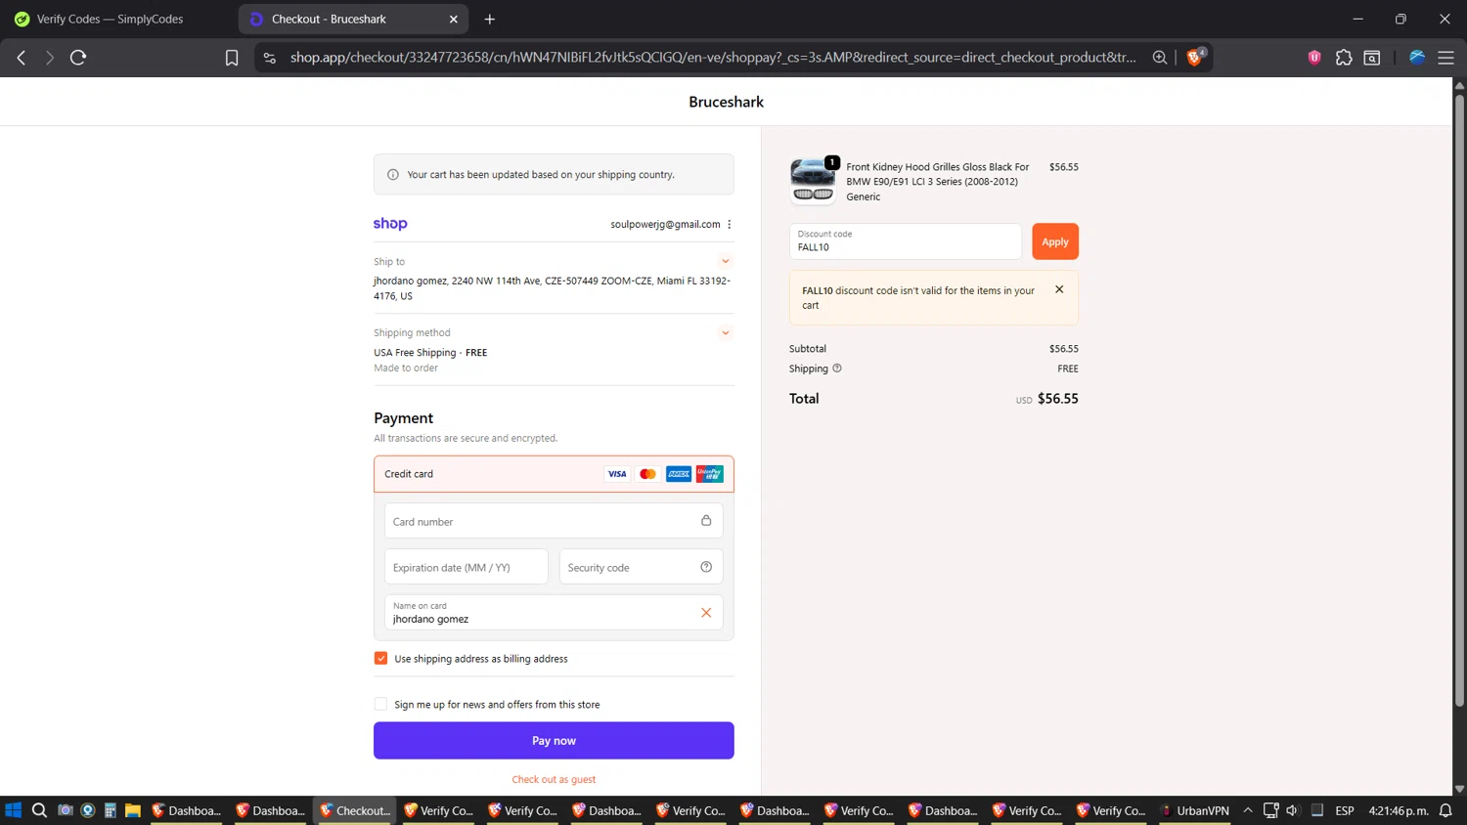Open the Brave main hamburger menu
1467x825 pixels.
coord(1445,58)
